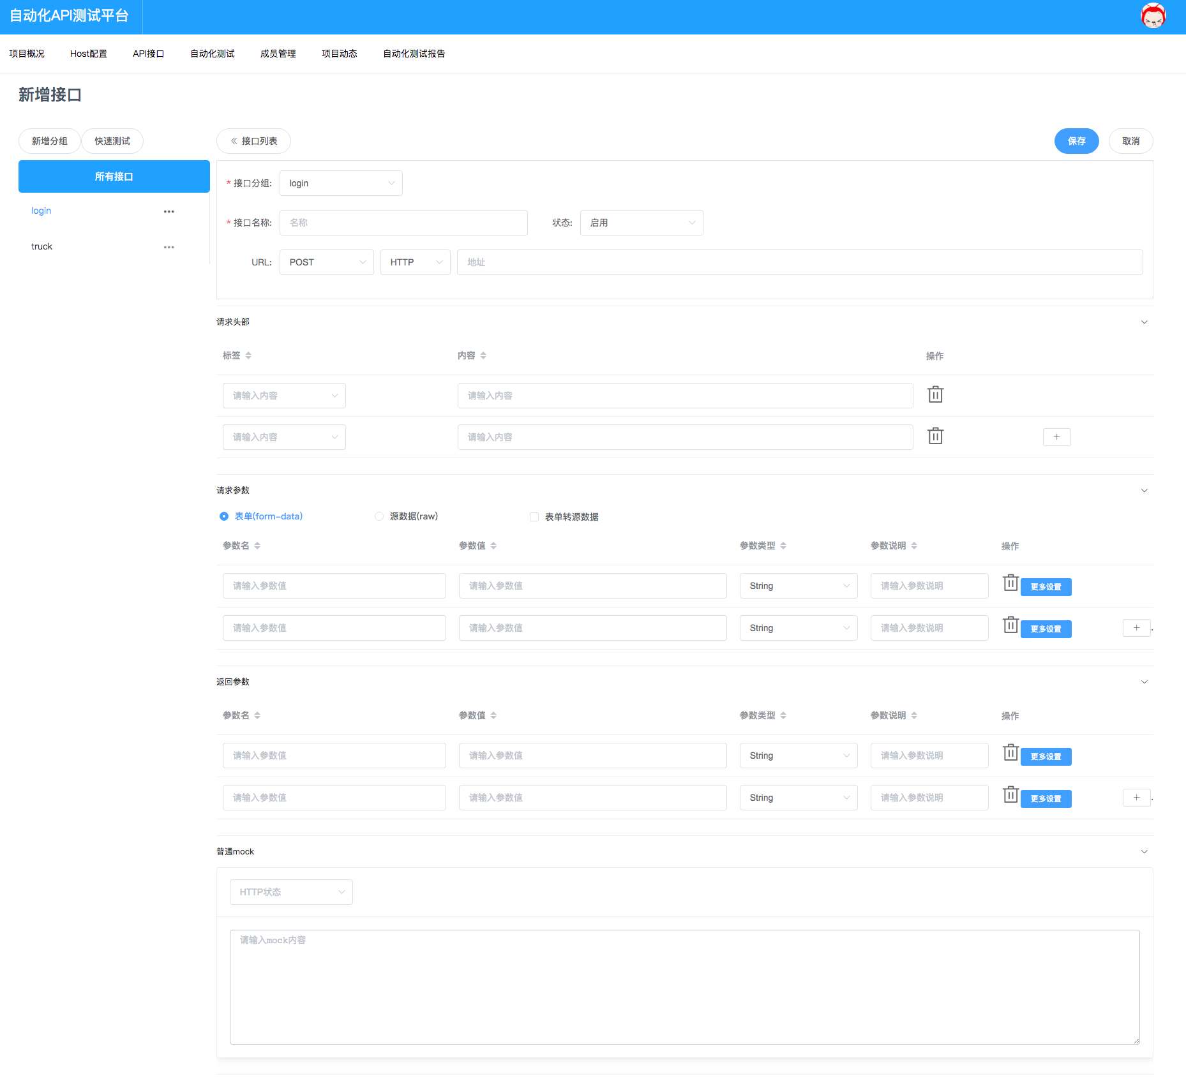Open more options for truck group
1186x1088 pixels.
pyautogui.click(x=169, y=247)
